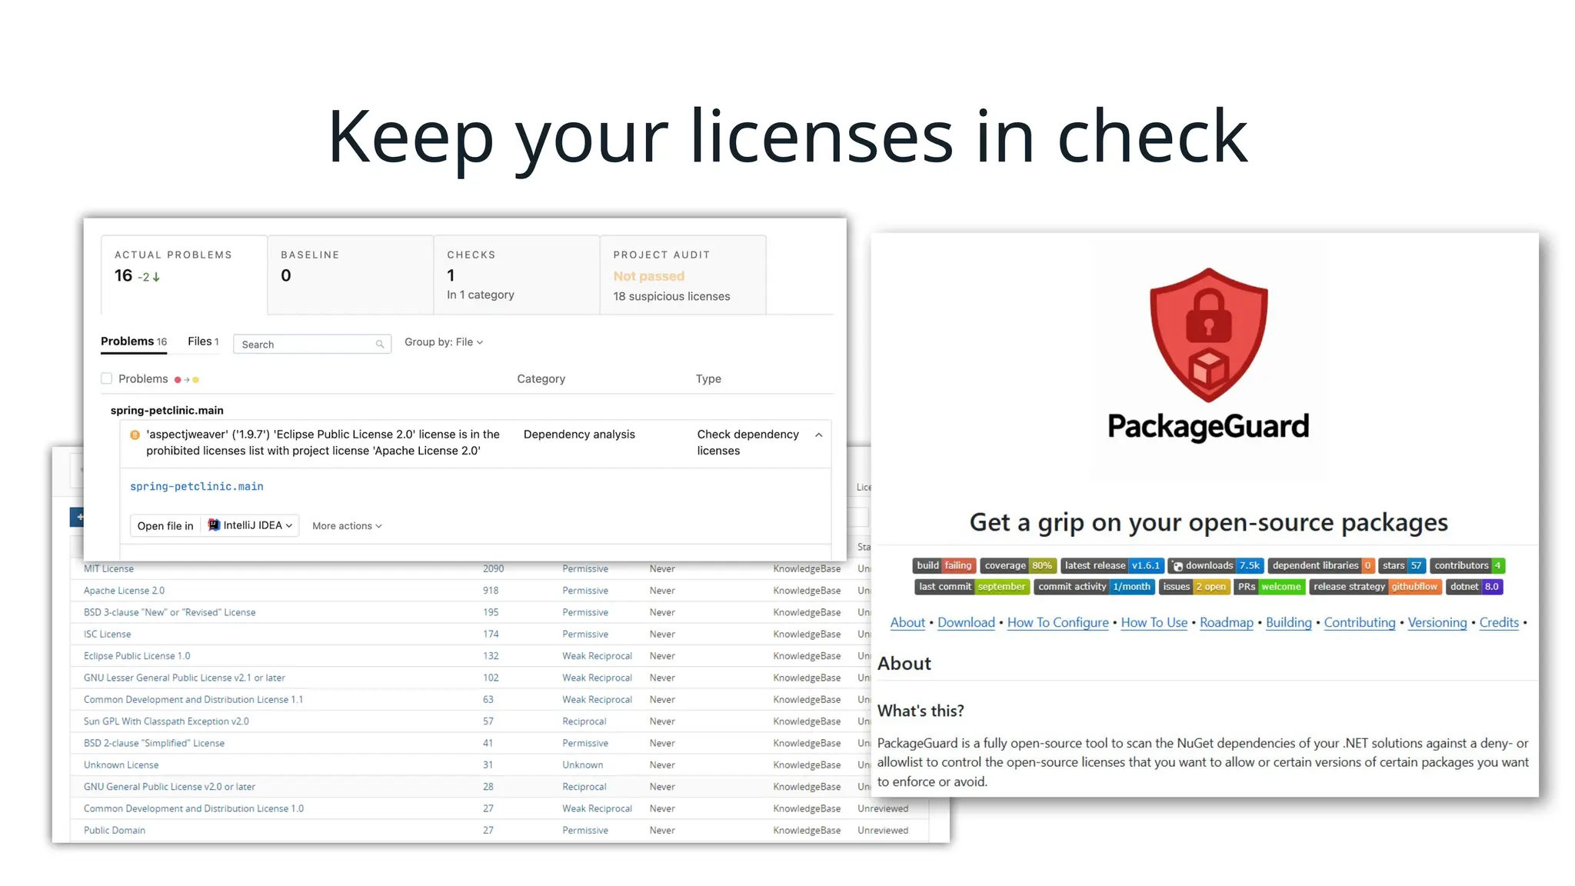This screenshot has width=1575, height=886.
Task: Select the Project Audit summary card
Action: pyautogui.click(x=683, y=275)
